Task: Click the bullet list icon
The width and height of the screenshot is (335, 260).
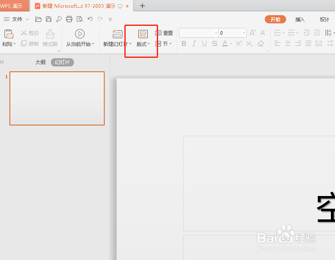Action: (278, 33)
